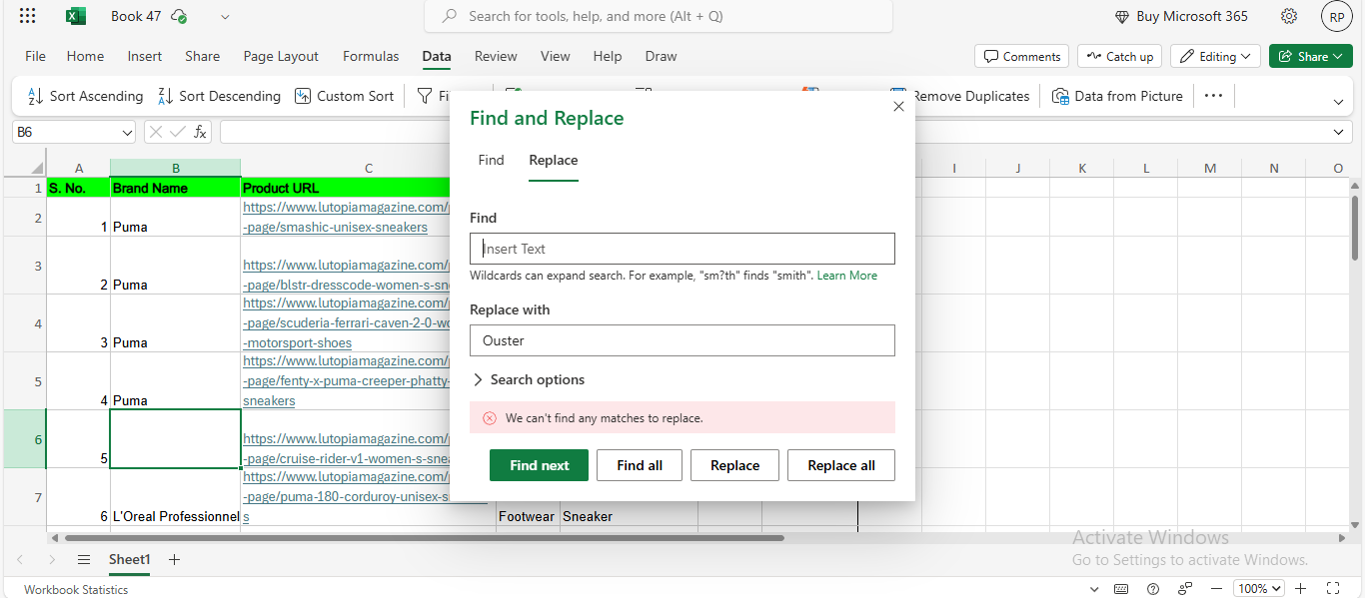This screenshot has width=1365, height=598.
Task: Click the insert function fx icon
Action: pyautogui.click(x=200, y=132)
